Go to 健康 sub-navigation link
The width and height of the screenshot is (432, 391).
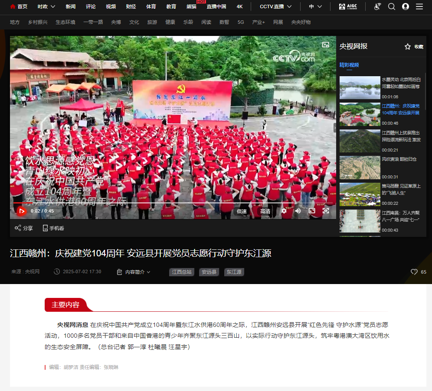click(x=170, y=22)
